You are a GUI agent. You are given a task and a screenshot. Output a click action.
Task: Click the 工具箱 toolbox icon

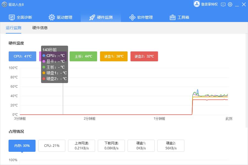(172, 17)
